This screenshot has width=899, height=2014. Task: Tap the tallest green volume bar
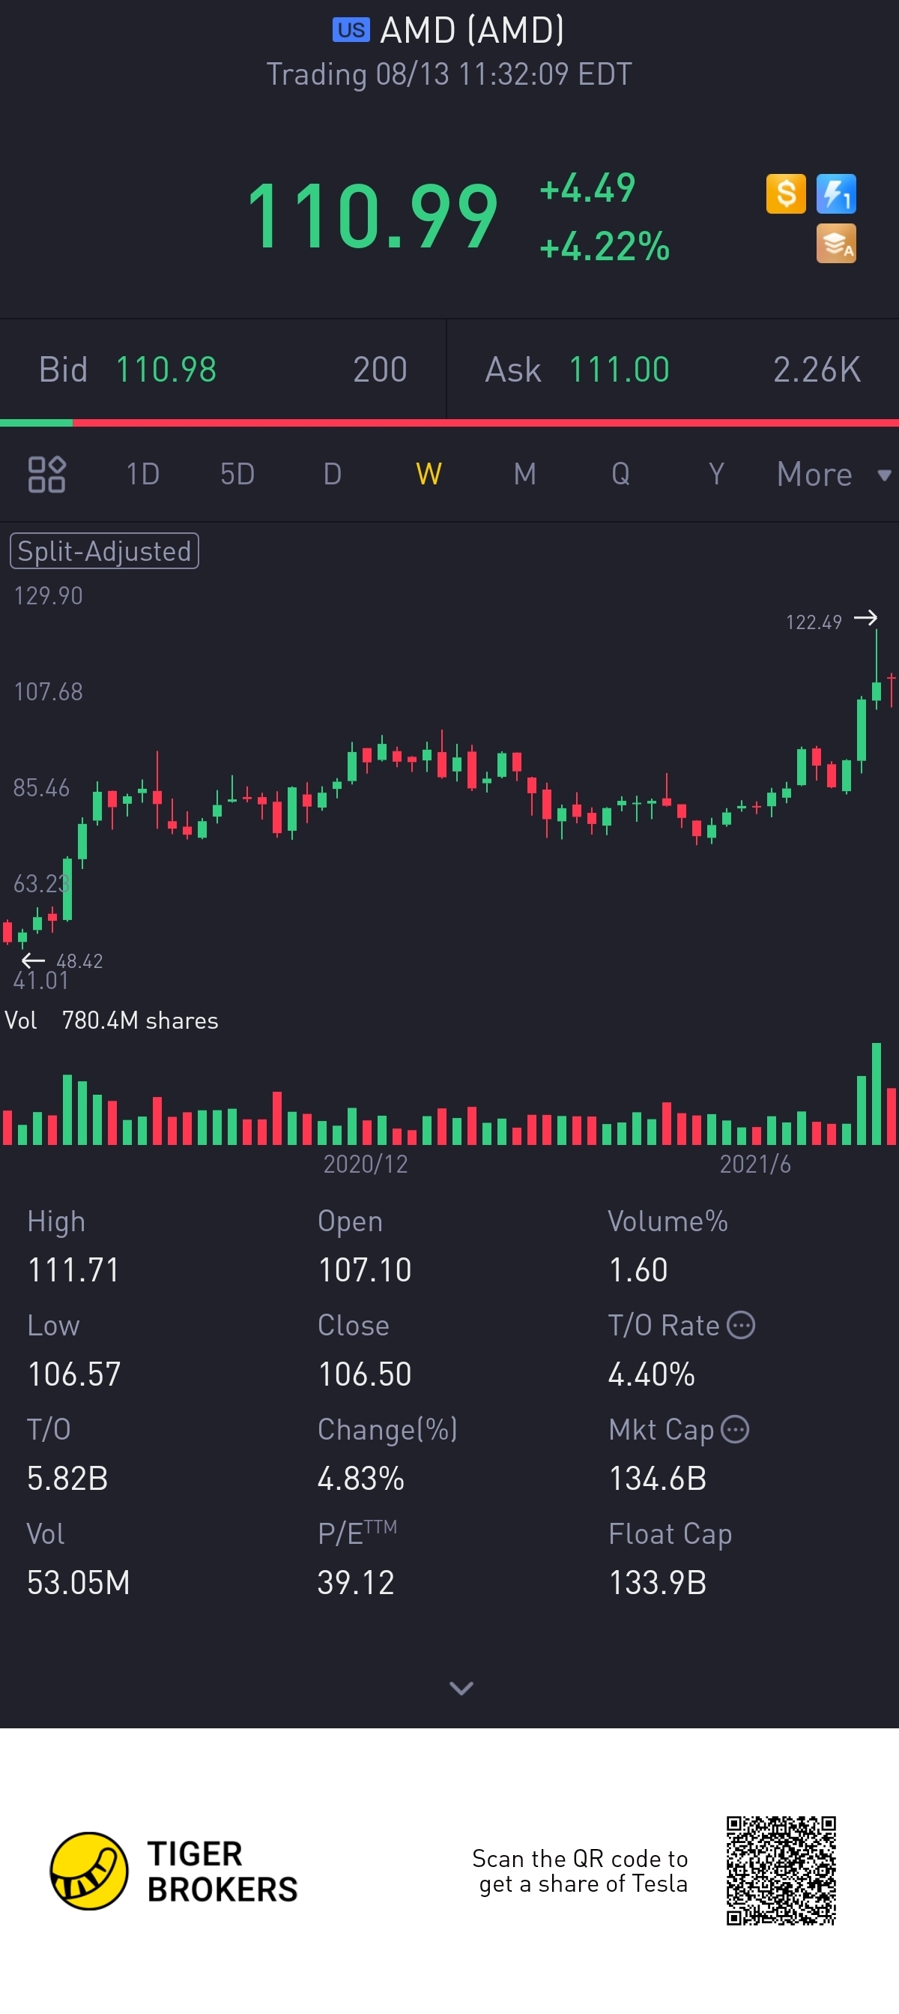[x=877, y=1094]
